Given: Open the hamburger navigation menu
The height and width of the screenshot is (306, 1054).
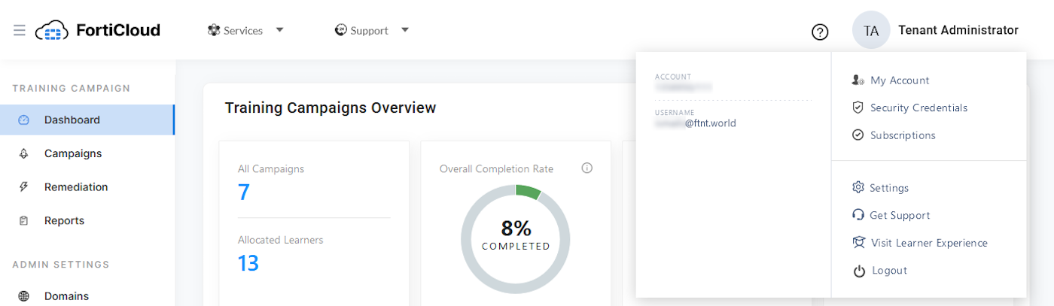Looking at the screenshot, I should click(x=20, y=30).
